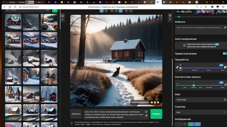The height and width of the screenshot is (127, 227).
Task: Click the frame icon left of Соответствие slider
Action: coord(177,85)
